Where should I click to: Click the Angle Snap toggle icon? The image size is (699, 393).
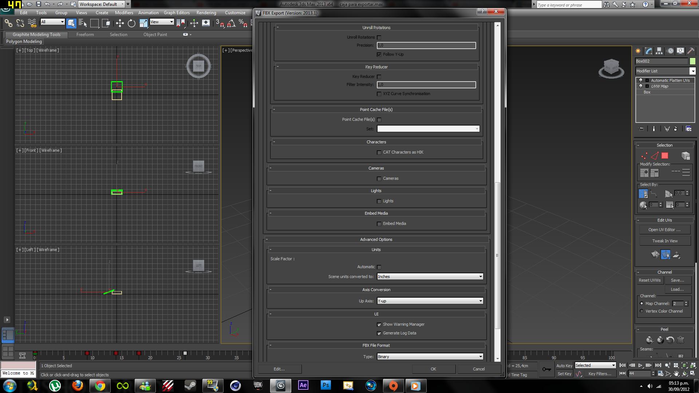(231, 23)
